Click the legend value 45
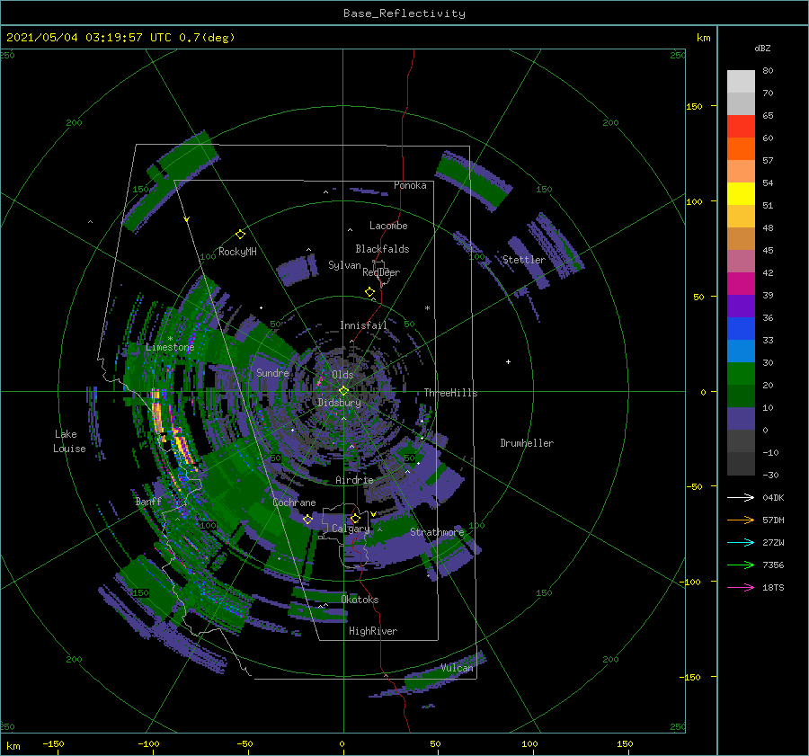This screenshot has width=809, height=756. coord(768,250)
